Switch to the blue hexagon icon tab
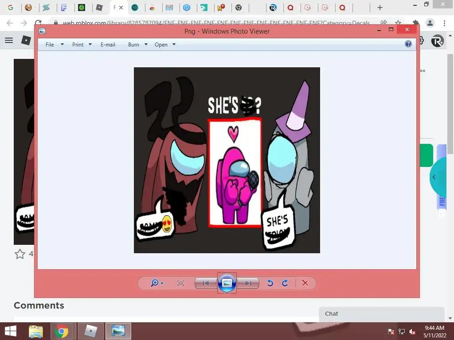 pyautogui.click(x=187, y=8)
